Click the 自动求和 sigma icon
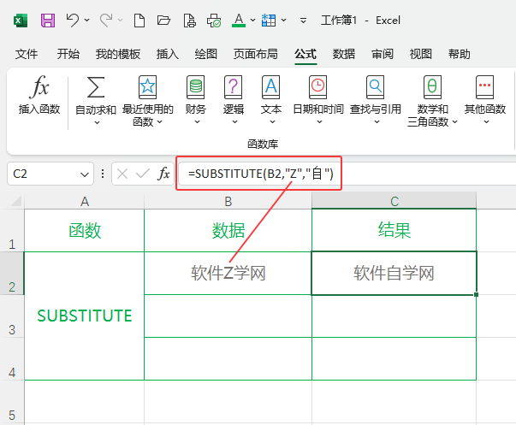This screenshot has height=425, width=516. click(x=96, y=87)
